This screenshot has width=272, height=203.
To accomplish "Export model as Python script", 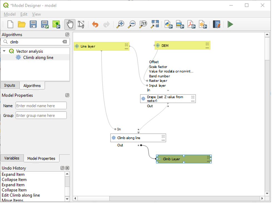I will (168, 25).
